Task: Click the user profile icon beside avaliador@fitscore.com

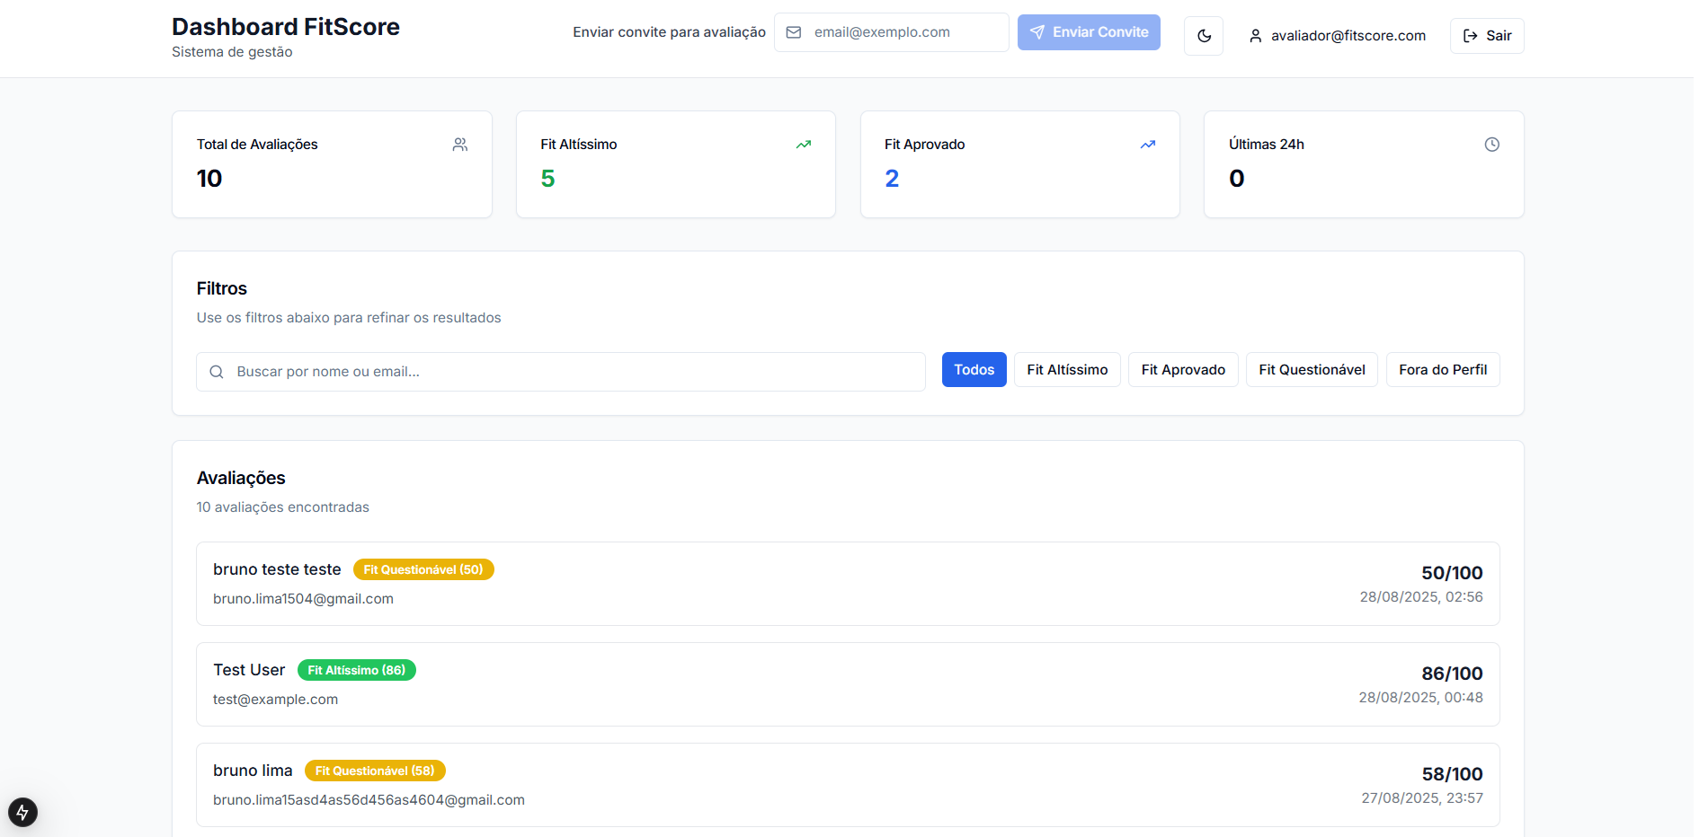Action: tap(1255, 36)
